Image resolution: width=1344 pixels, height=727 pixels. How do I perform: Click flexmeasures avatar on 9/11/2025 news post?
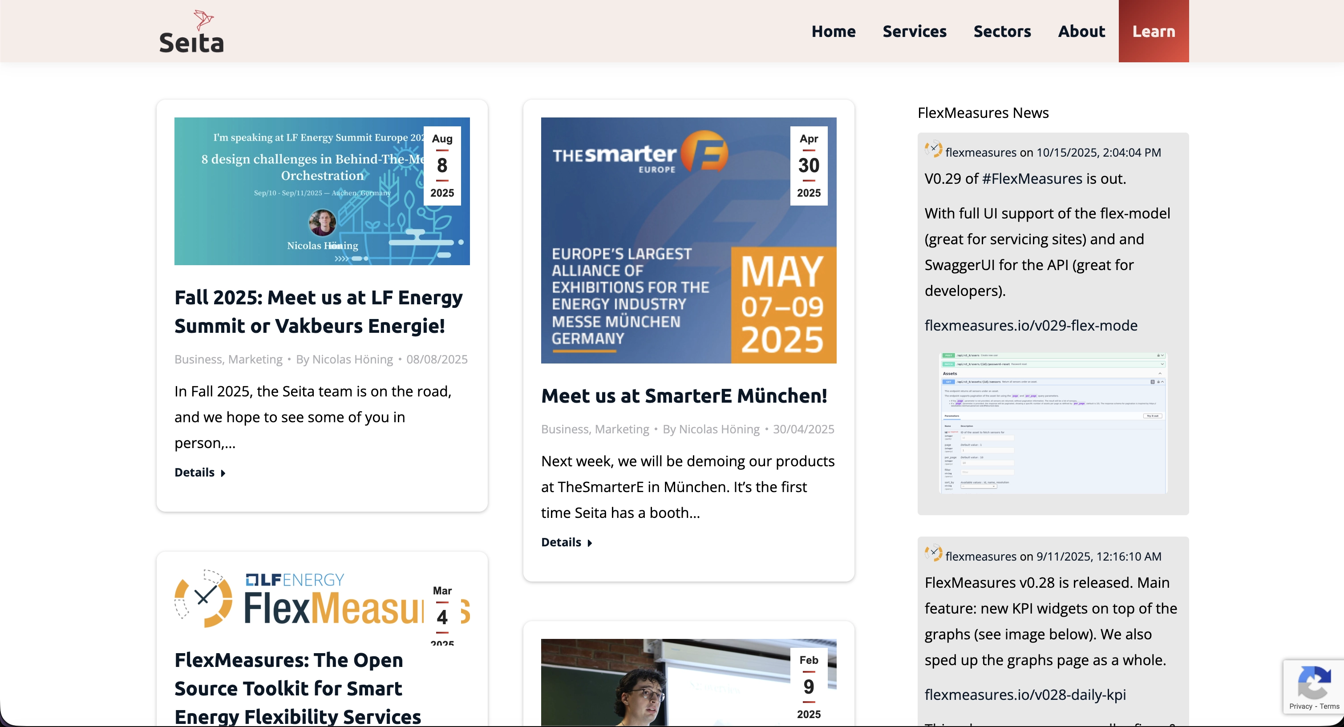[x=933, y=553]
